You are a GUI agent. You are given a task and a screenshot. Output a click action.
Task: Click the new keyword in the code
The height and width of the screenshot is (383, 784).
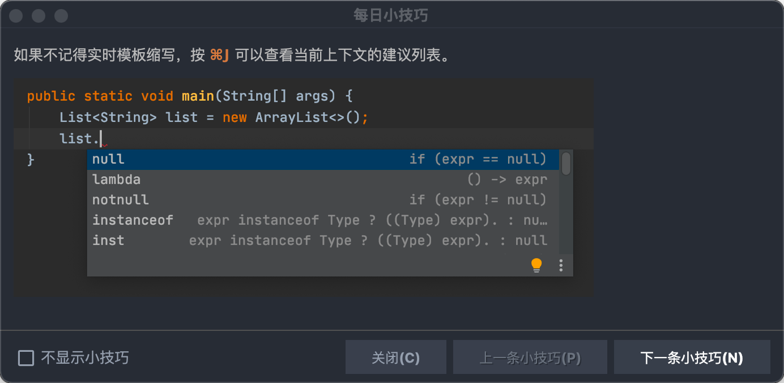(235, 117)
